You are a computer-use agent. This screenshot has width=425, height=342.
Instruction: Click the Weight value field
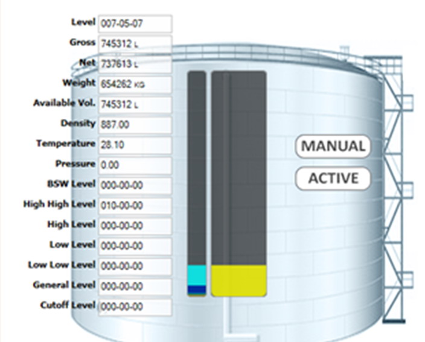135,84
